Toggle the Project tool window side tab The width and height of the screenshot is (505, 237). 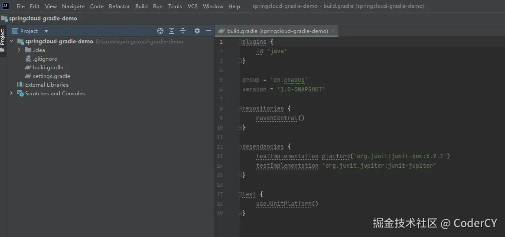coord(3,40)
